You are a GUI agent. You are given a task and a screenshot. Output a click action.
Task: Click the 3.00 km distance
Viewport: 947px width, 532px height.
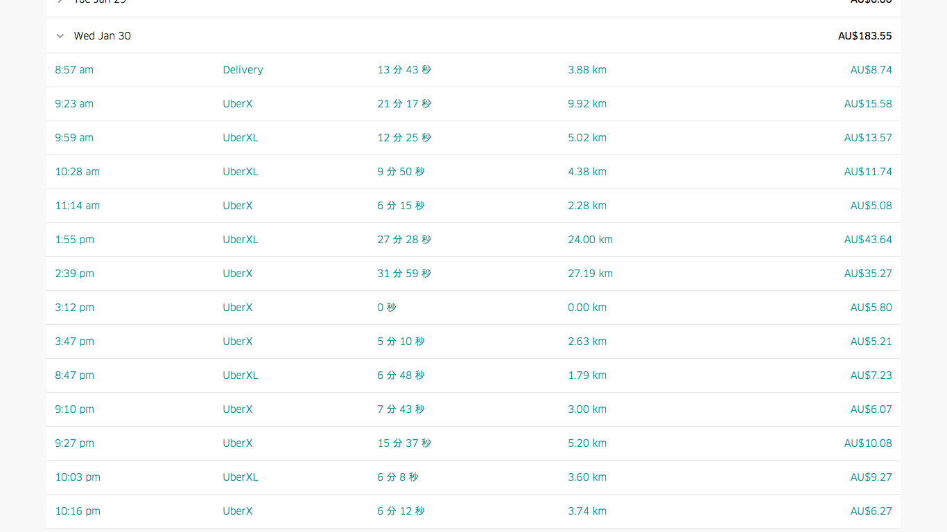[587, 409]
